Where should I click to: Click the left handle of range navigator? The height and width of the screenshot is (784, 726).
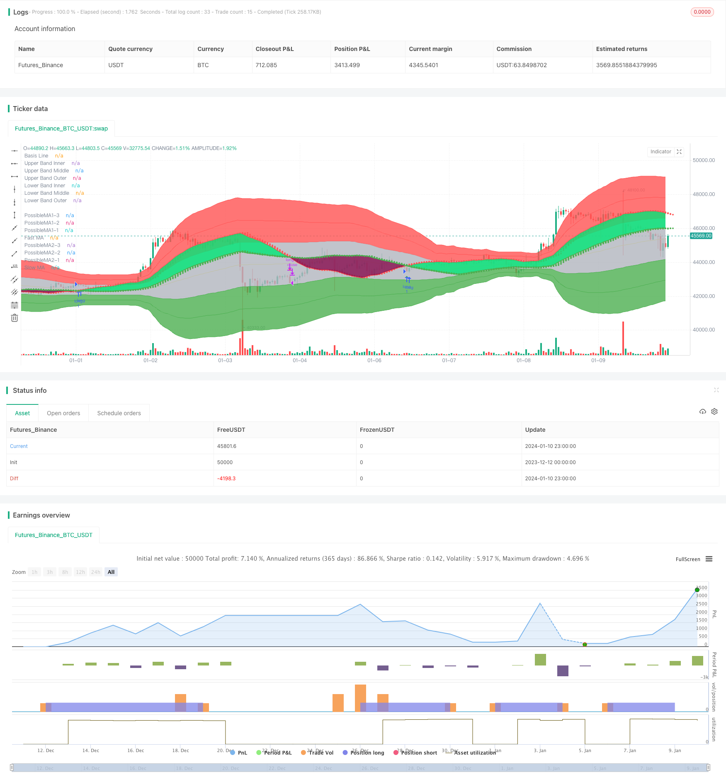(x=12, y=768)
